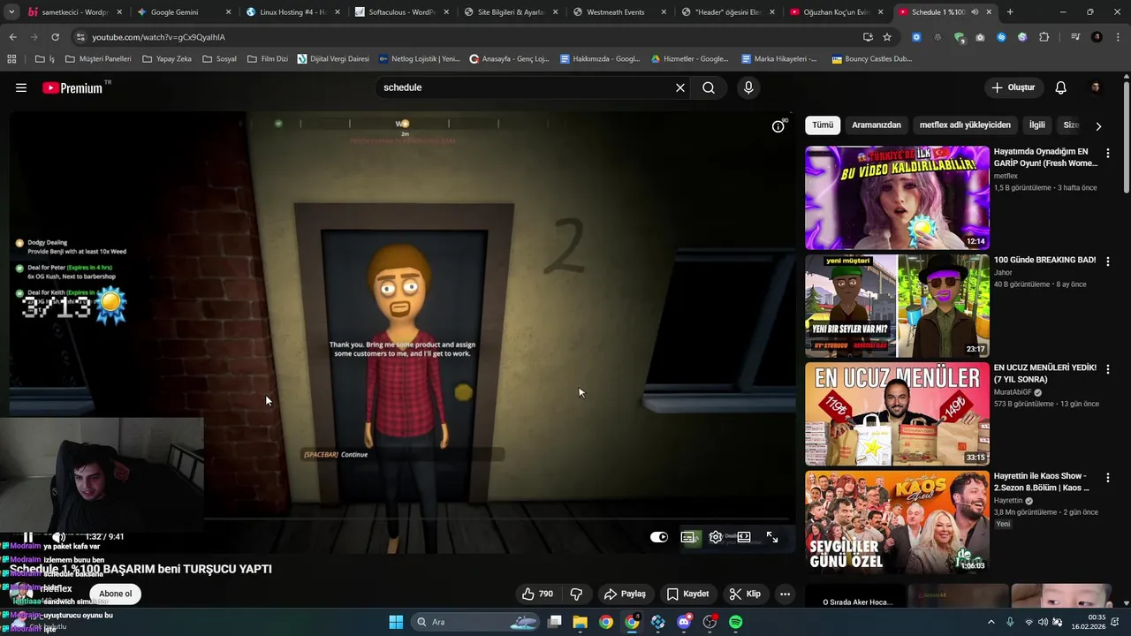Run search with the magnifier button
Viewport: 1131px width, 636px height.
click(709, 87)
